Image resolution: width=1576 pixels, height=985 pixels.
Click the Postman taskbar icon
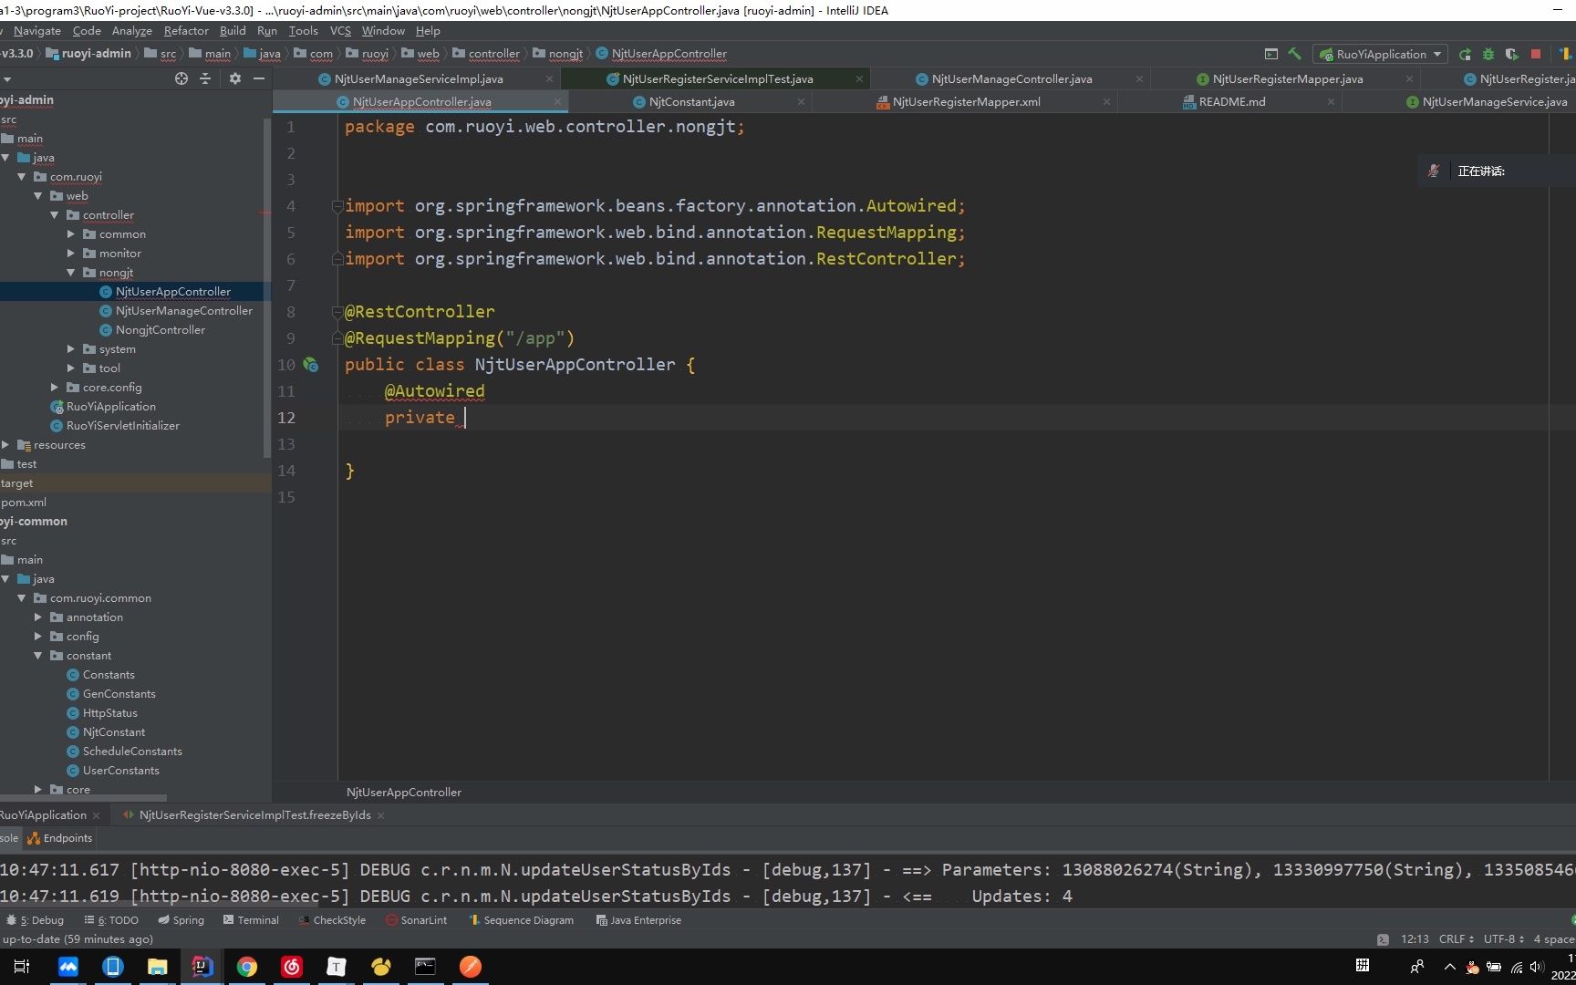(x=471, y=967)
